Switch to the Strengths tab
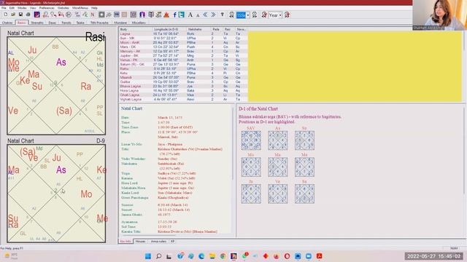Image resolution: width=467 pixels, height=262 pixels. tap(37, 23)
